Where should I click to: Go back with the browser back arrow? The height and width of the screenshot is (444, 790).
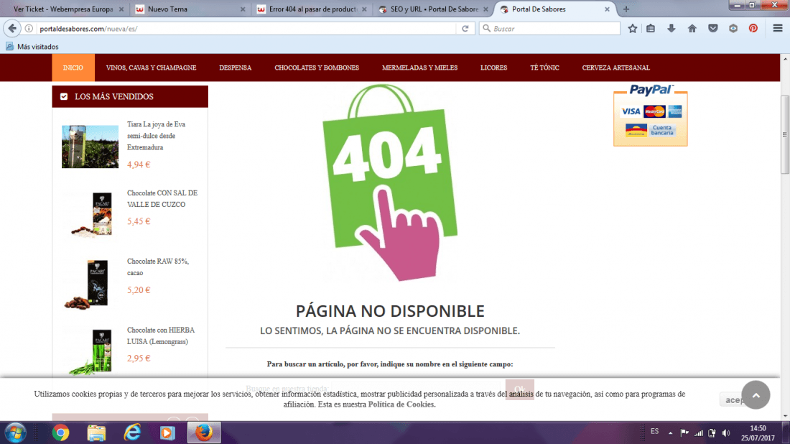(x=12, y=29)
